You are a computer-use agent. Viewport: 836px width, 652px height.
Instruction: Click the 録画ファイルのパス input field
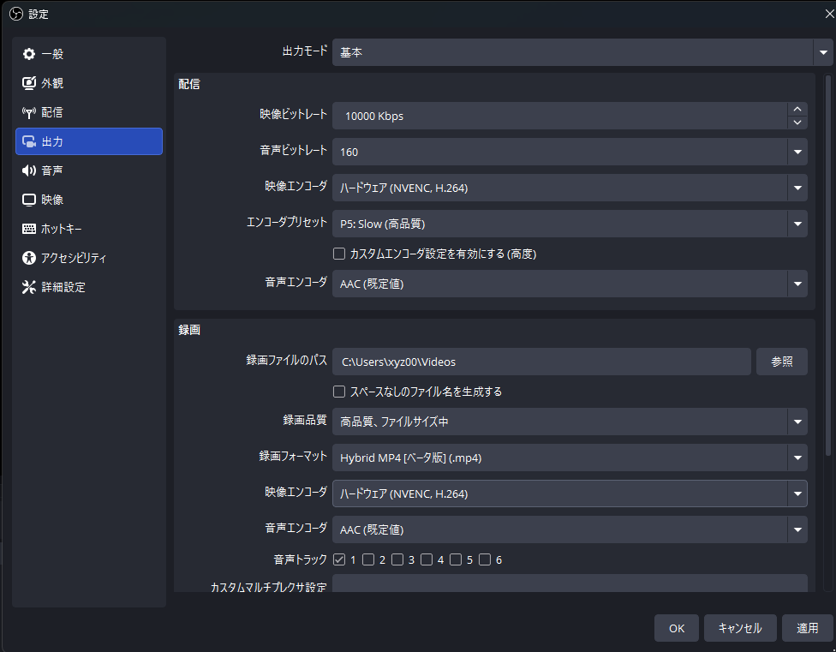point(544,361)
